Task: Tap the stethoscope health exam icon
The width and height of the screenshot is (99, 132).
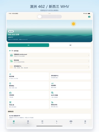Action: coord(12,61)
